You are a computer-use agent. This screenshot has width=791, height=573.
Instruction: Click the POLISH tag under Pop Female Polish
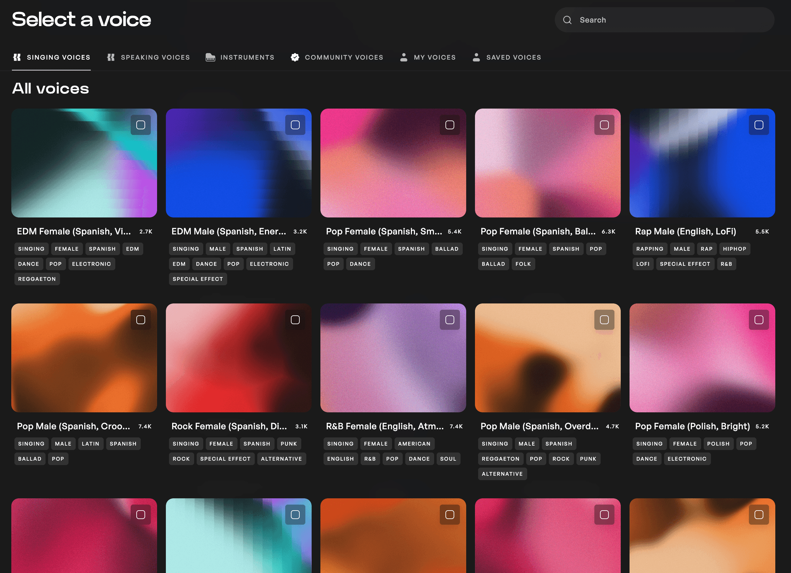pos(718,443)
